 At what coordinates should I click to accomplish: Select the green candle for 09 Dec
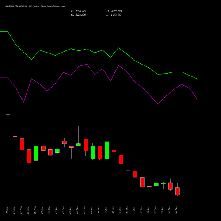[93, 152]
